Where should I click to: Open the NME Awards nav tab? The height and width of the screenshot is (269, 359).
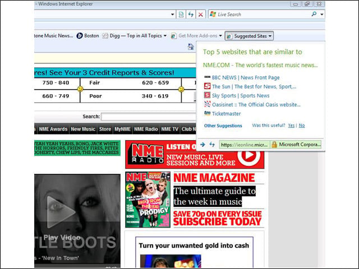point(53,129)
